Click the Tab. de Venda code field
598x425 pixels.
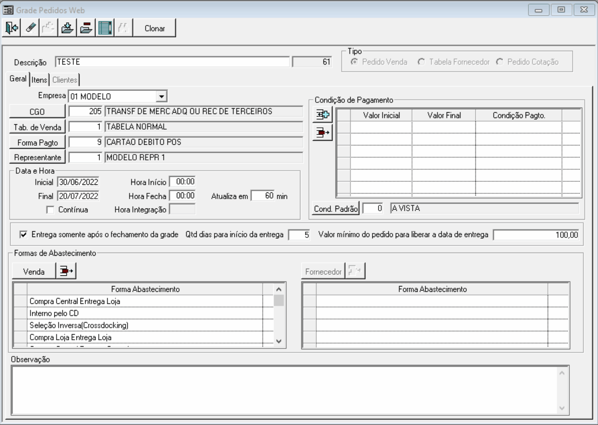86,127
